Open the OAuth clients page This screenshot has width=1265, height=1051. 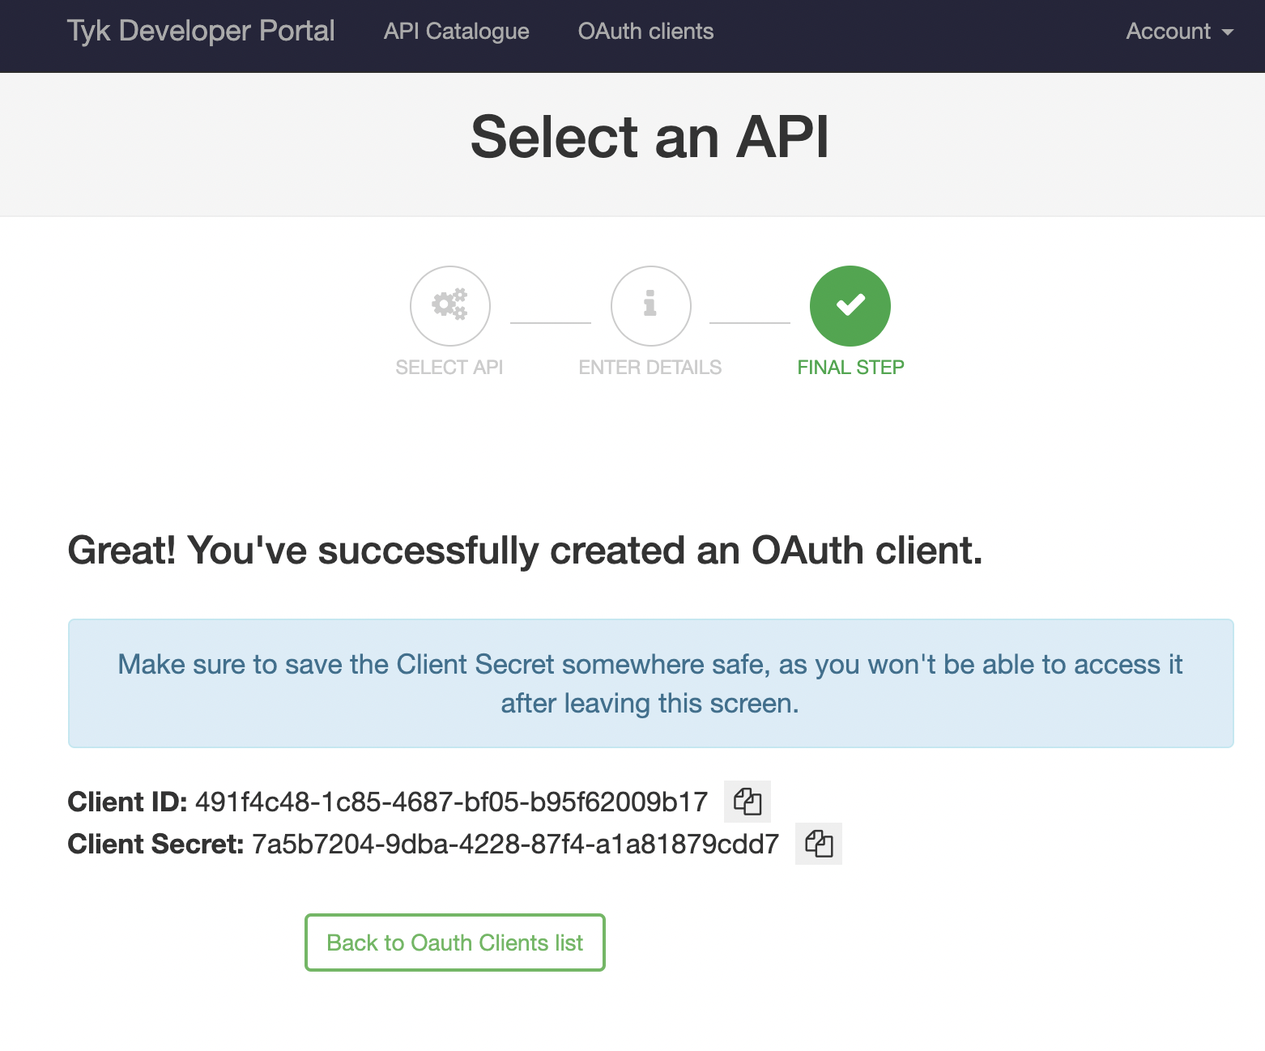(645, 32)
